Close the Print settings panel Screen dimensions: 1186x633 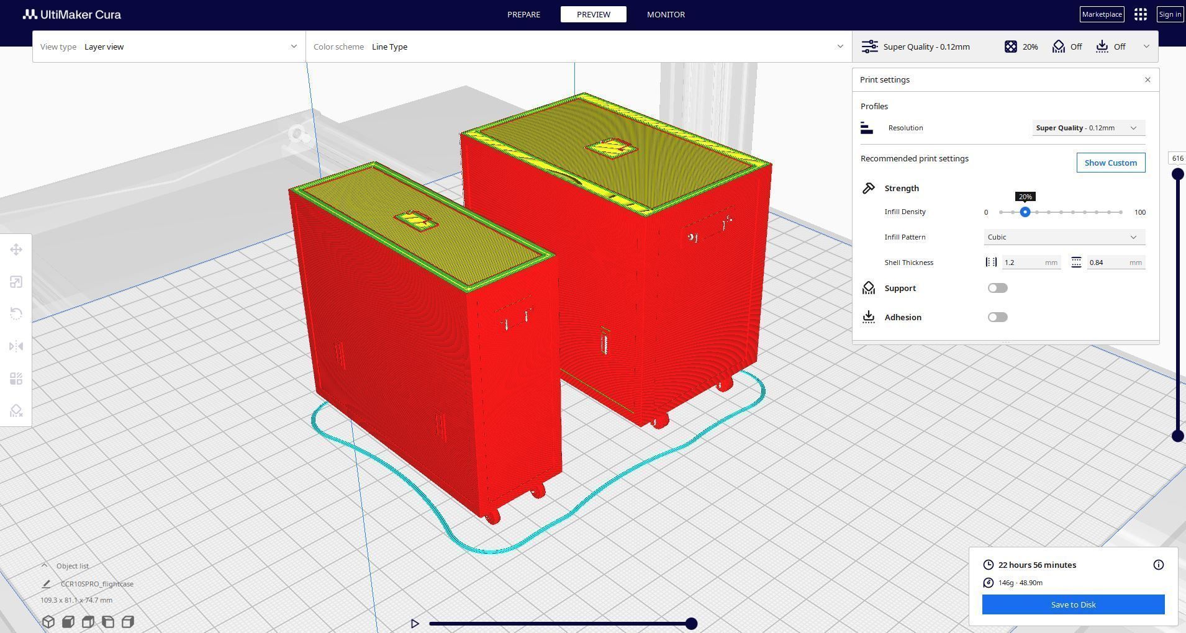point(1148,79)
